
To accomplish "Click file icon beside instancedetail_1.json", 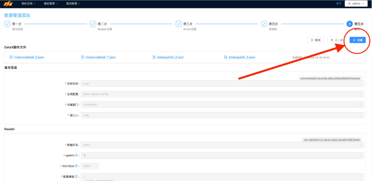I will (x=82, y=57).
